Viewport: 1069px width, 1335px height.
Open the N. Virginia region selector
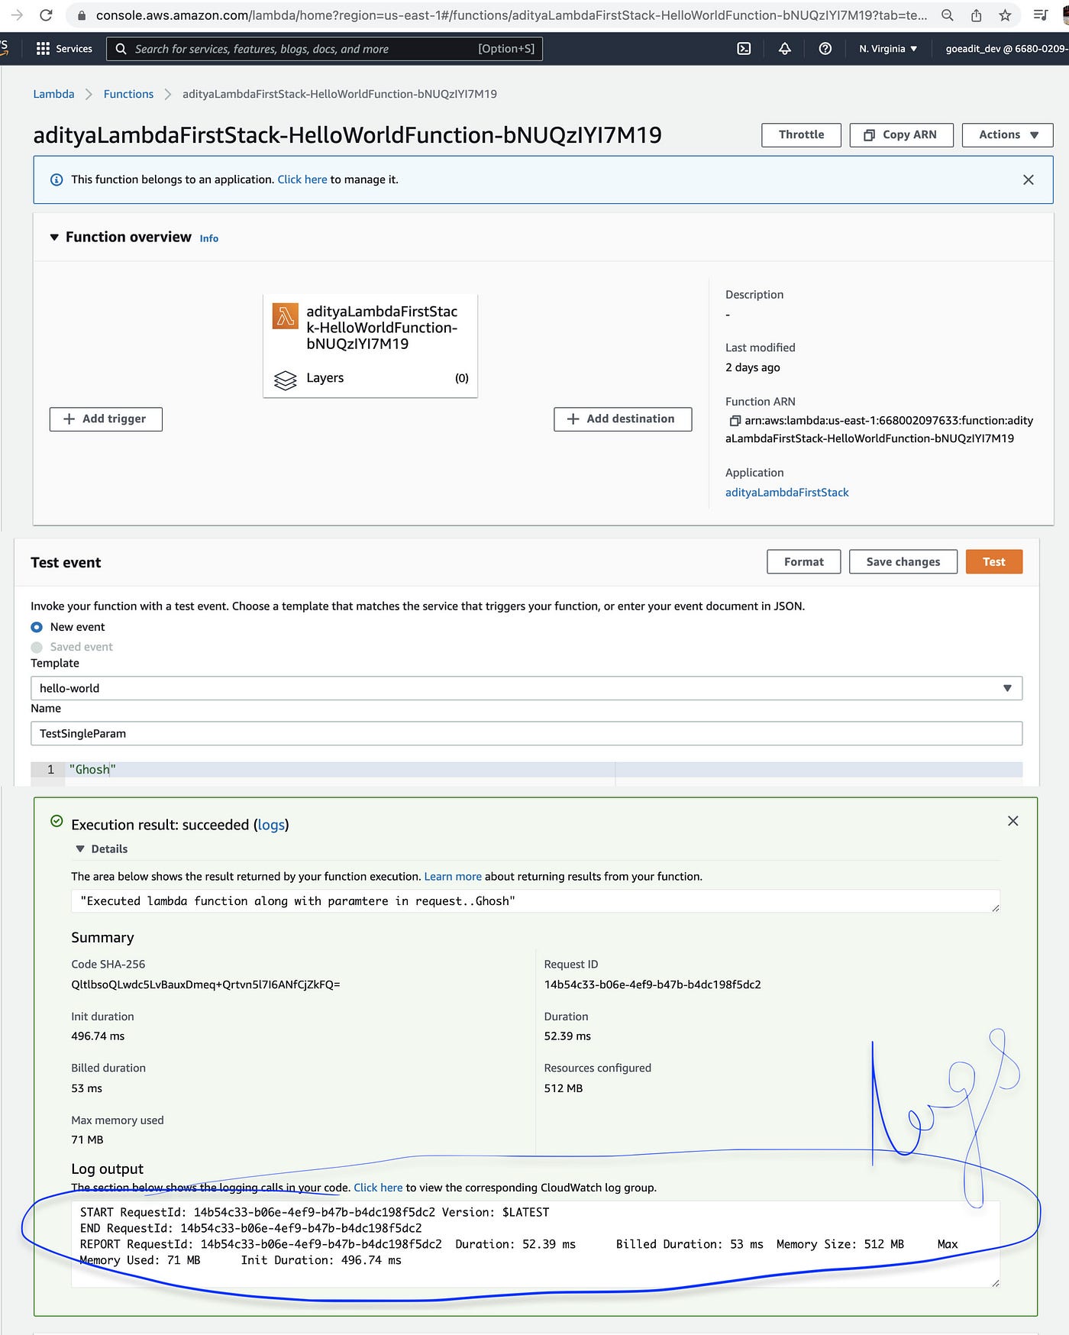[x=887, y=48]
